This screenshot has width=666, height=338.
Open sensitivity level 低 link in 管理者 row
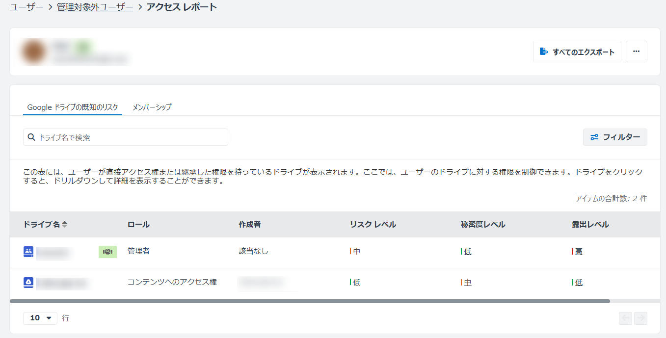[x=467, y=252]
